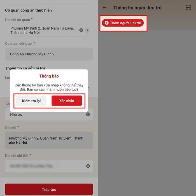Tap the Thông báo dialog title
196x196 pixels.
(49, 76)
